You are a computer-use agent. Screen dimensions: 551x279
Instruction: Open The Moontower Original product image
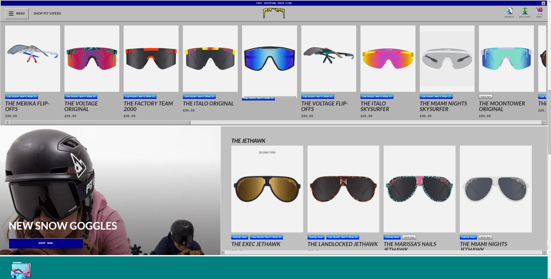coord(506,58)
